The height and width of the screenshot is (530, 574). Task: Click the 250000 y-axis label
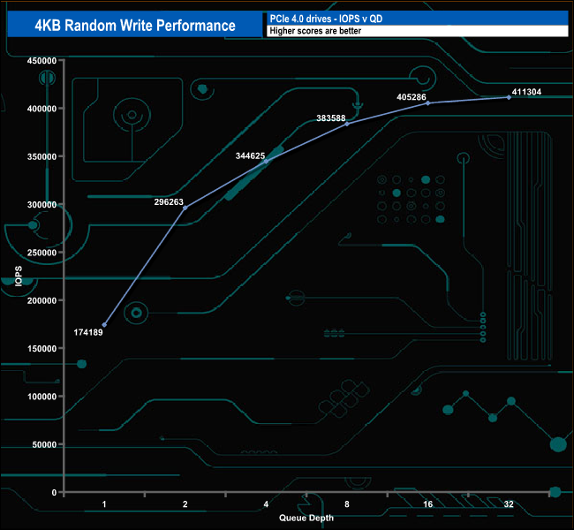pos(42,253)
